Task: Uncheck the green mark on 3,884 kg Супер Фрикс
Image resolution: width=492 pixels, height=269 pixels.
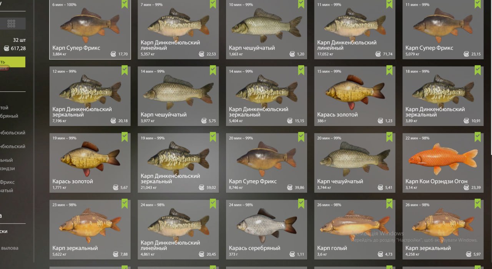Action: [x=125, y=4]
